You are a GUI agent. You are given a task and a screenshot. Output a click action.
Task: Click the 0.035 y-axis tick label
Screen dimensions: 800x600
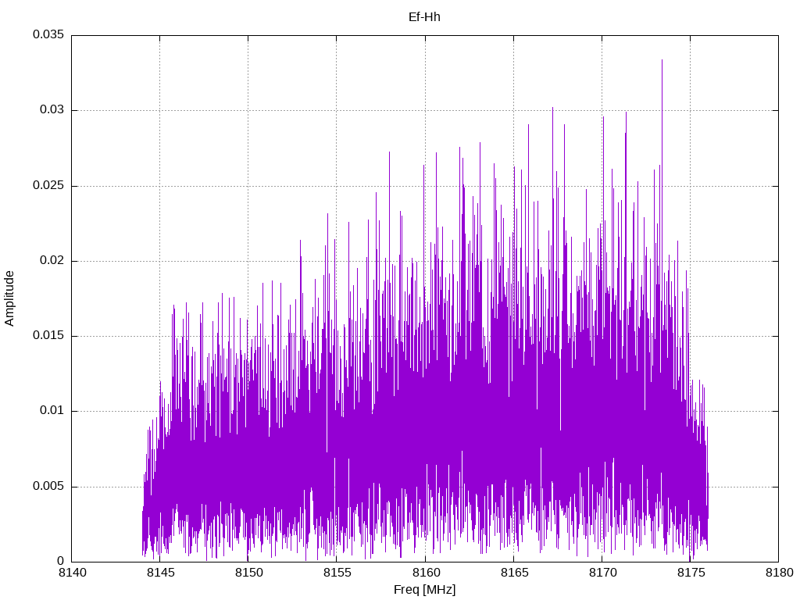click(x=48, y=34)
